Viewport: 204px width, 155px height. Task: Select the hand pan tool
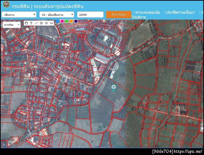[26, 23]
